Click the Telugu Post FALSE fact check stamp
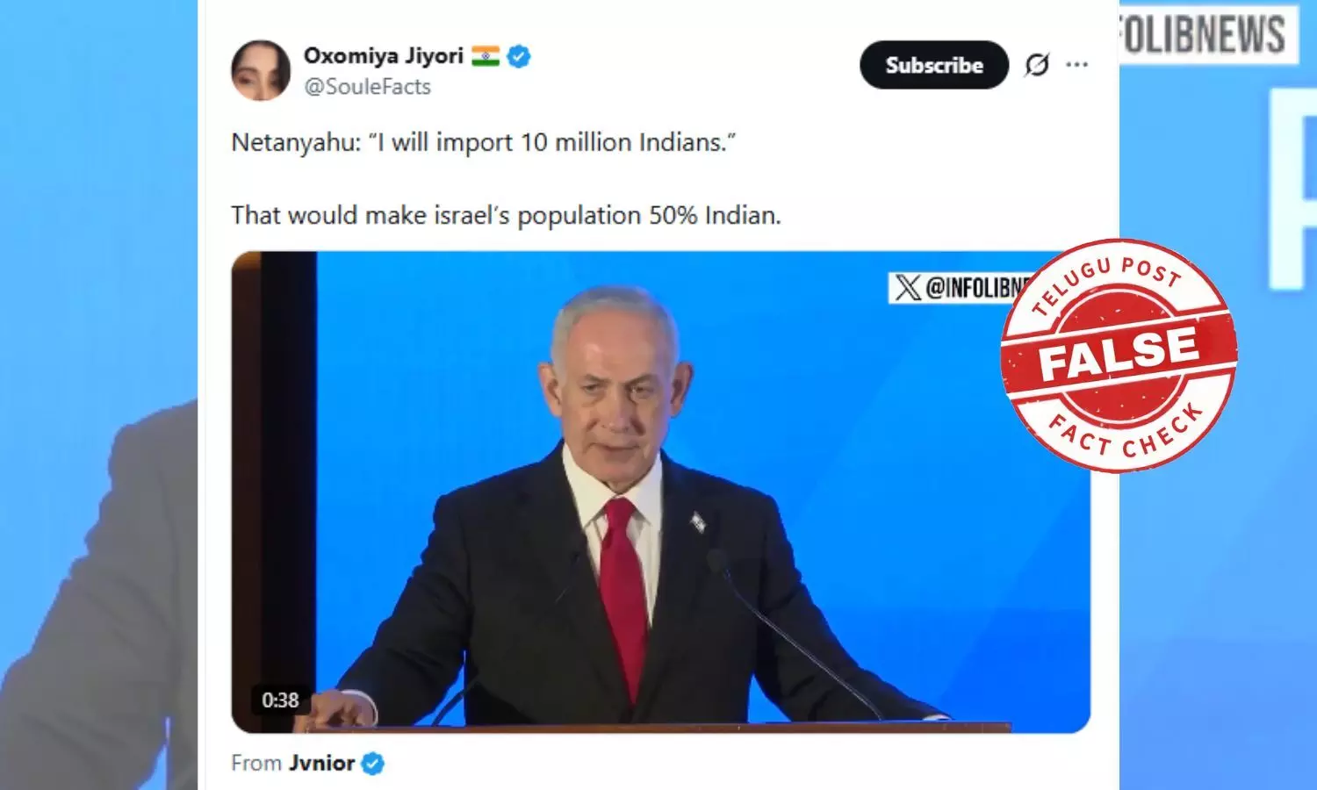This screenshot has height=790, width=1317. pos(1119,355)
